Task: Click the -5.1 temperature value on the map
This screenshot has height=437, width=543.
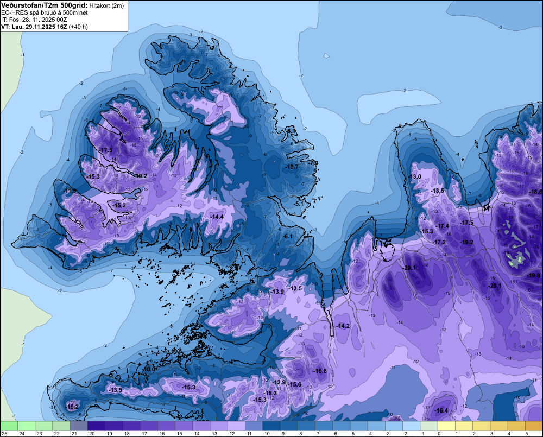Action: (x=298, y=204)
